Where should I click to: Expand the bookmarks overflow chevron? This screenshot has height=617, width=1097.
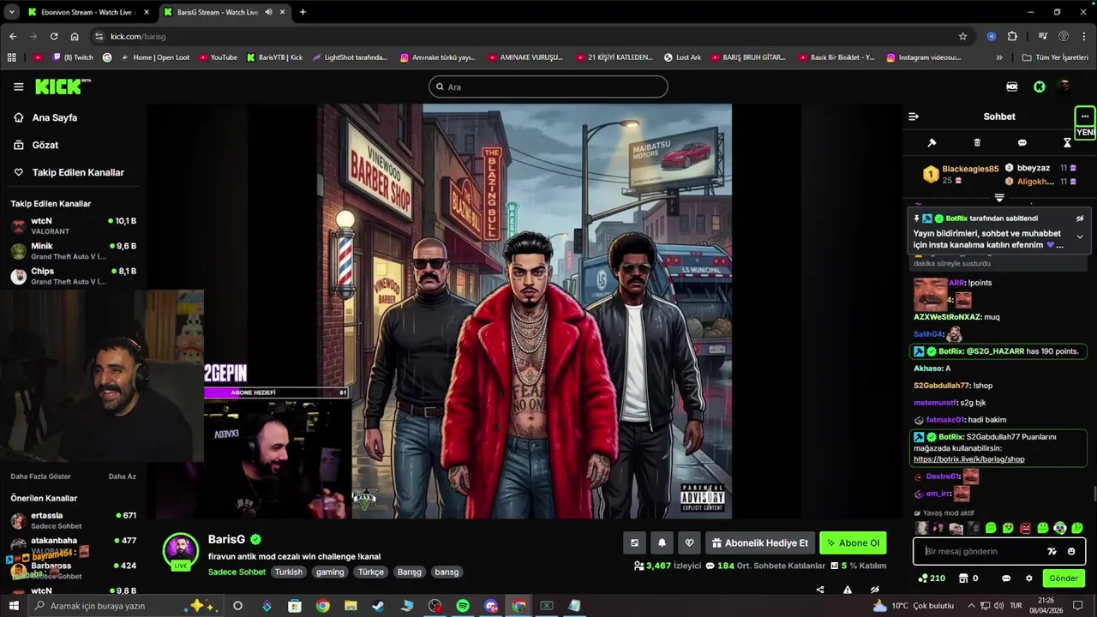pos(999,57)
